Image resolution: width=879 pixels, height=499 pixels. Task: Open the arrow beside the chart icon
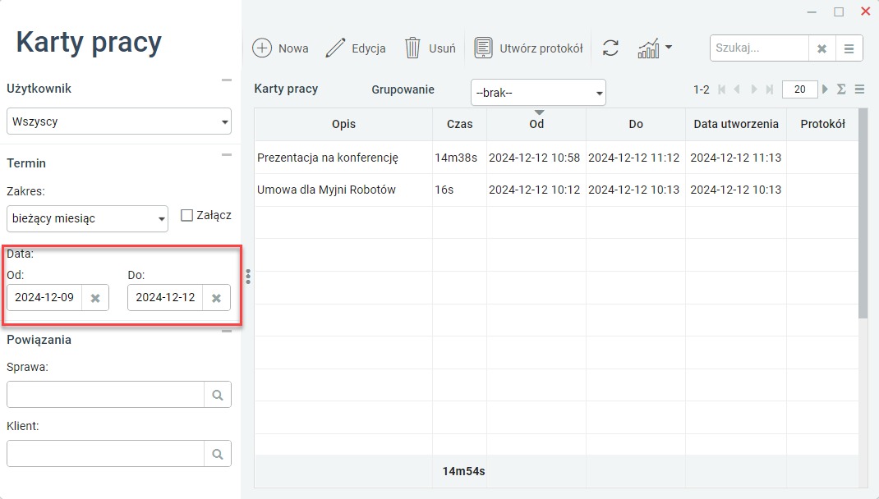[x=668, y=48]
